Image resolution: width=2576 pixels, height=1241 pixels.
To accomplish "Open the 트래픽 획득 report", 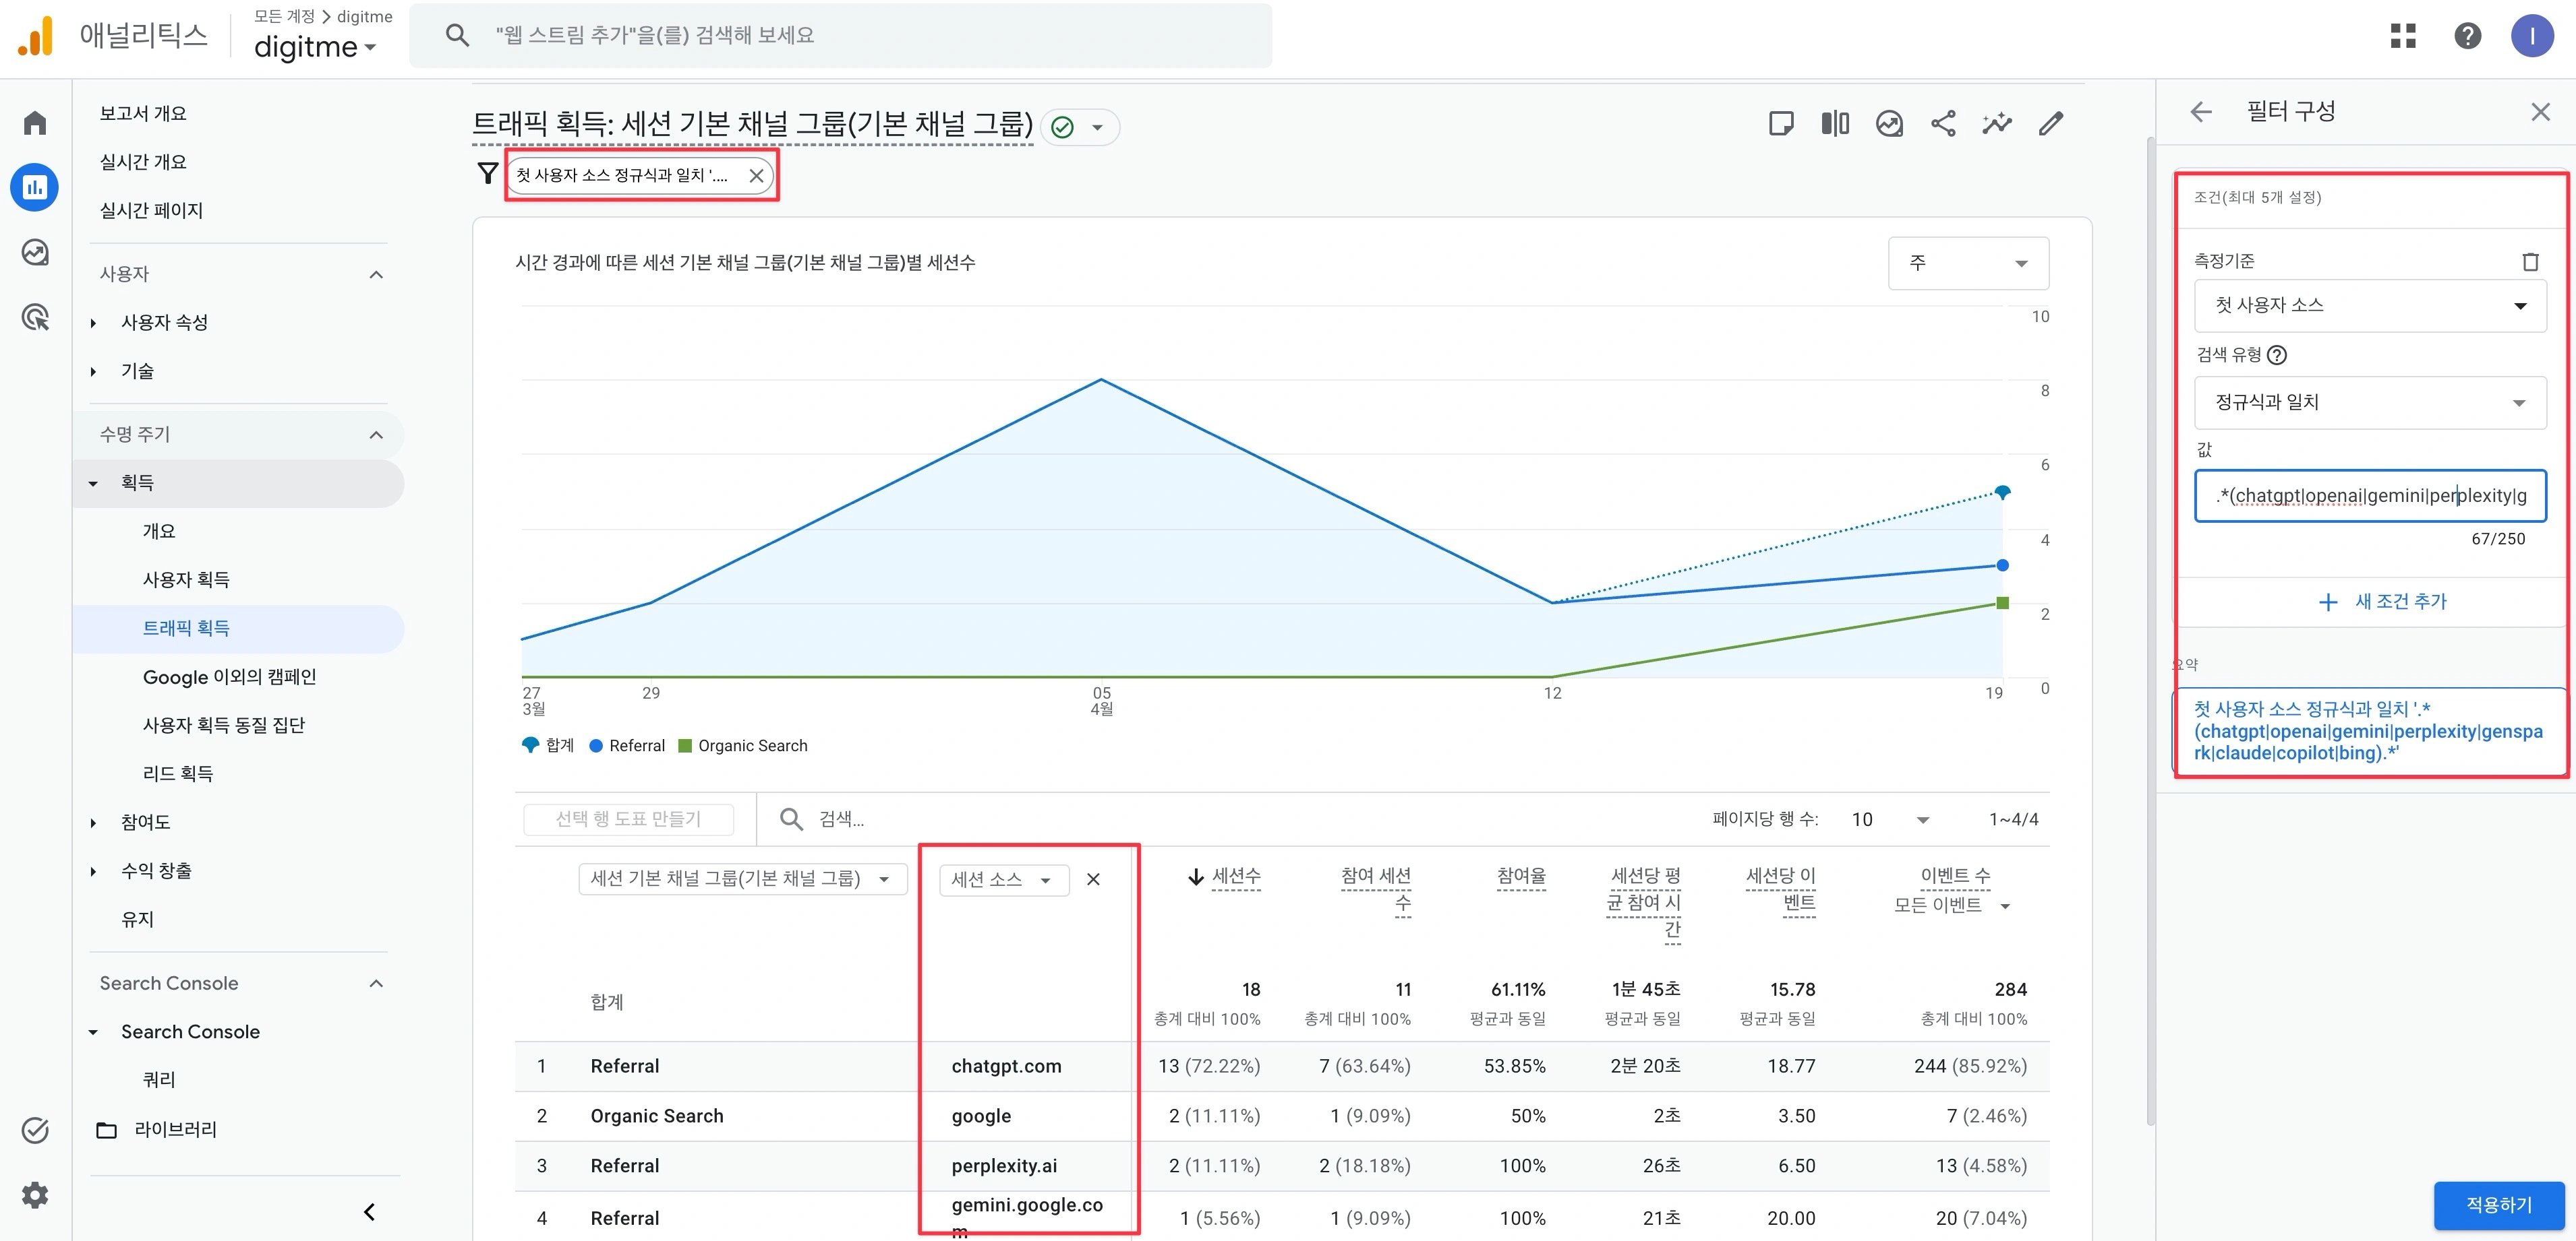I will point(186,629).
